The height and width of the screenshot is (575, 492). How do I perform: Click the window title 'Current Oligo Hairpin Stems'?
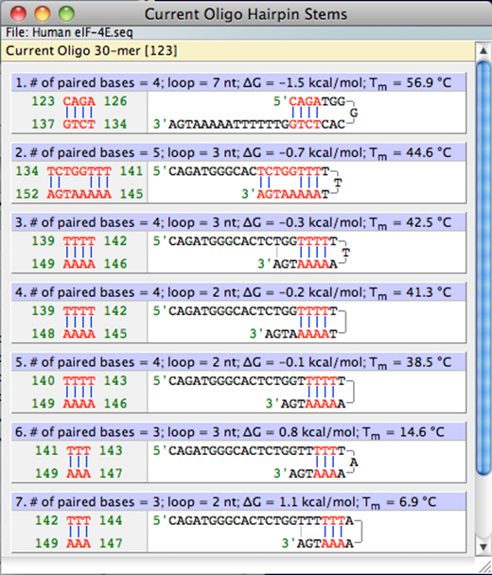pyautogui.click(x=246, y=14)
